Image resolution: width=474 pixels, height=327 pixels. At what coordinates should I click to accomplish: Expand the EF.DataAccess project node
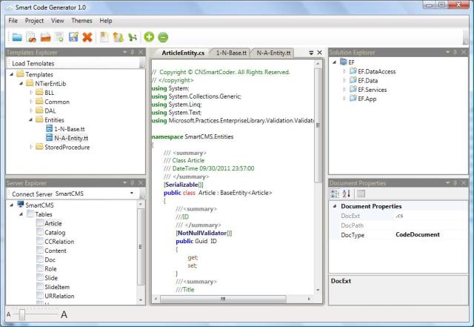tap(344, 71)
